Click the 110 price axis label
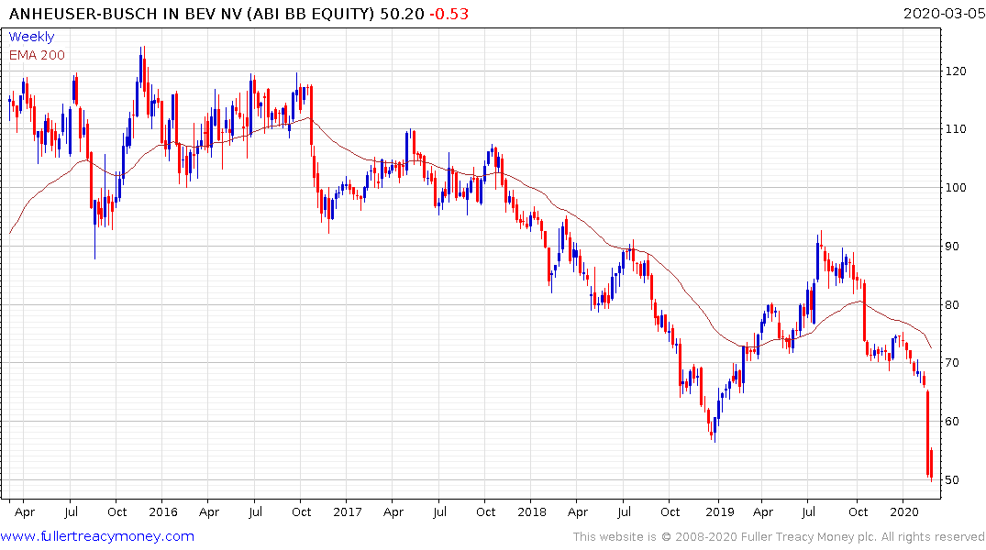Image resolution: width=986 pixels, height=550 pixels. pyautogui.click(x=956, y=129)
